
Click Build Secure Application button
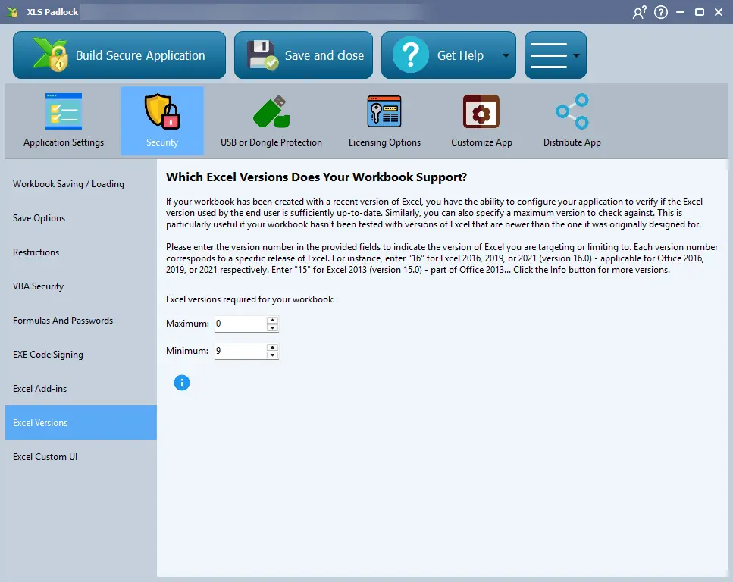click(119, 55)
